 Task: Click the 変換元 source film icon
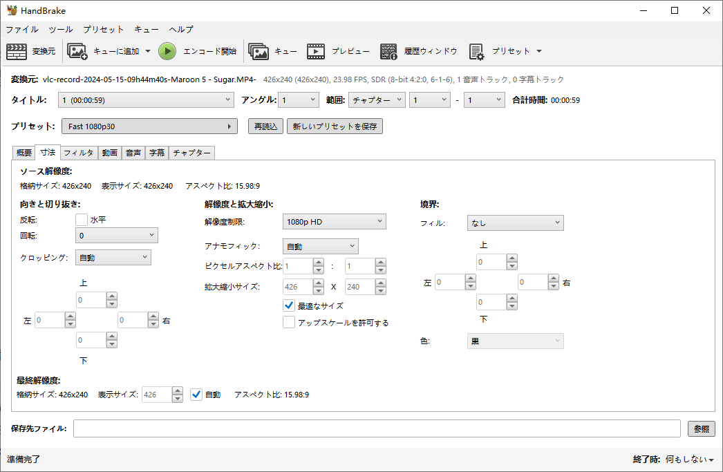pyautogui.click(x=17, y=51)
